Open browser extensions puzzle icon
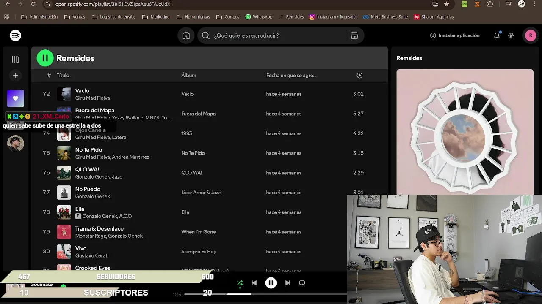 tap(490, 4)
